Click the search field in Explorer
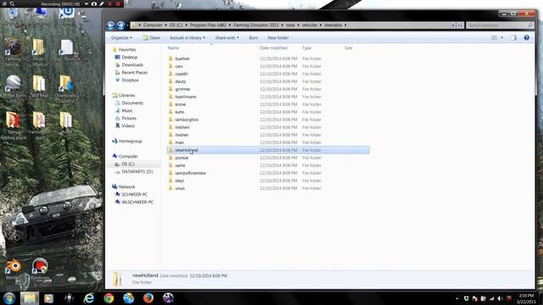This screenshot has width=543, height=305. [x=500, y=25]
